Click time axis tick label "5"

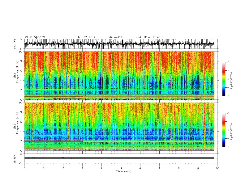[121, 168]
